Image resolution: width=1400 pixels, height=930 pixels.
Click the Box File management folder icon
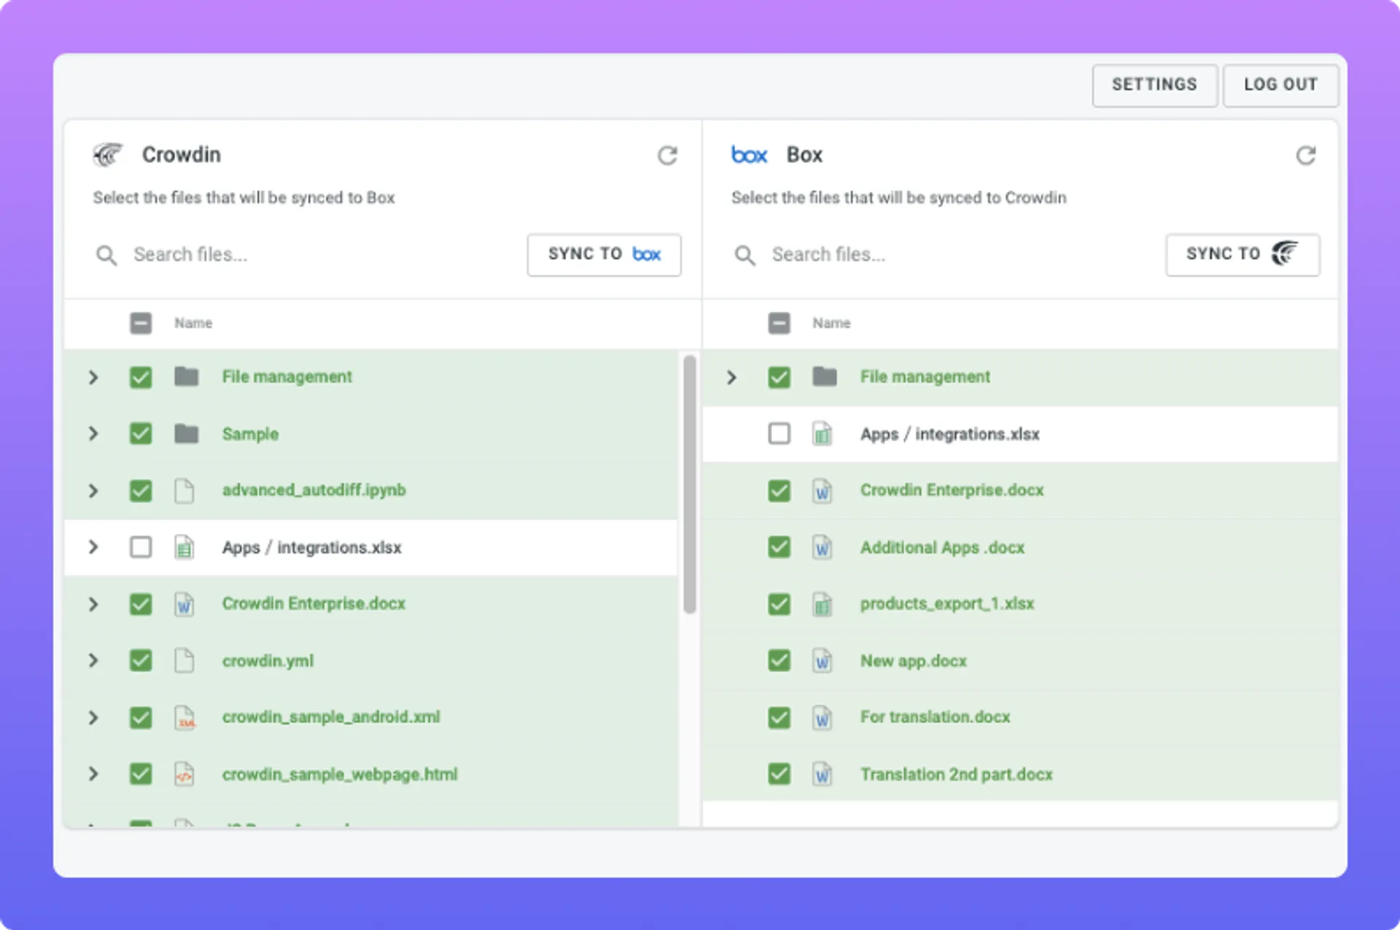pyautogui.click(x=825, y=377)
